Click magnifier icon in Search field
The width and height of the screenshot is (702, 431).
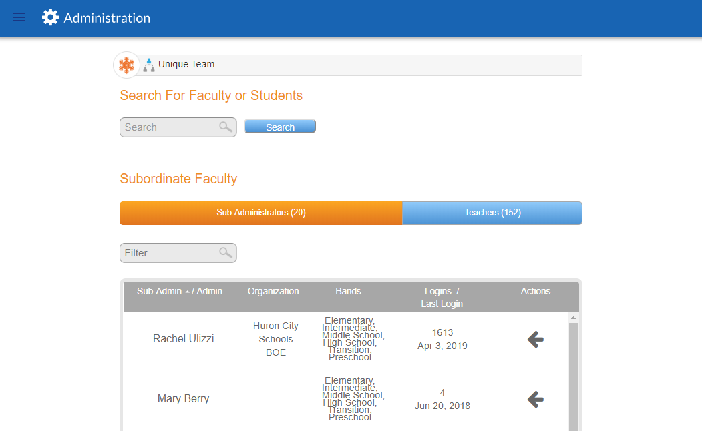pyautogui.click(x=226, y=127)
